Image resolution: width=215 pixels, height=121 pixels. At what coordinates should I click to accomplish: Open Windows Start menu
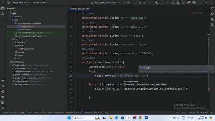coord(69,118)
